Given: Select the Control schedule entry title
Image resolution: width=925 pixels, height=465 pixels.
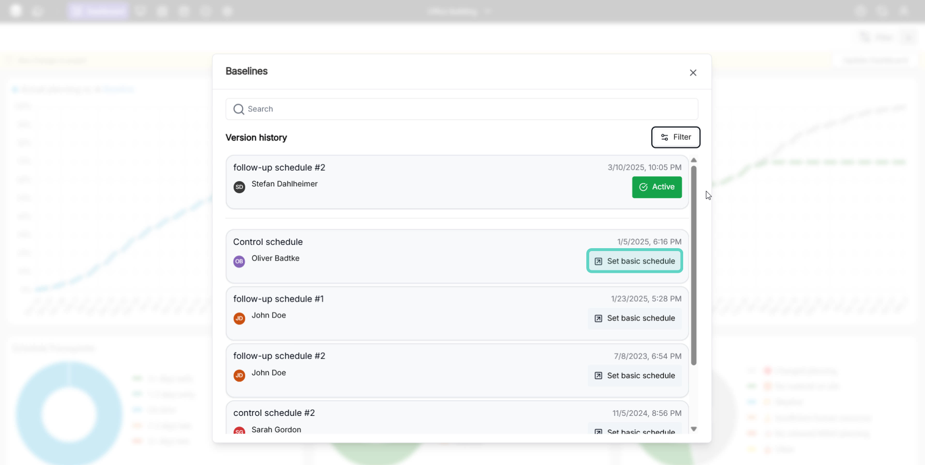Looking at the screenshot, I should (x=268, y=242).
